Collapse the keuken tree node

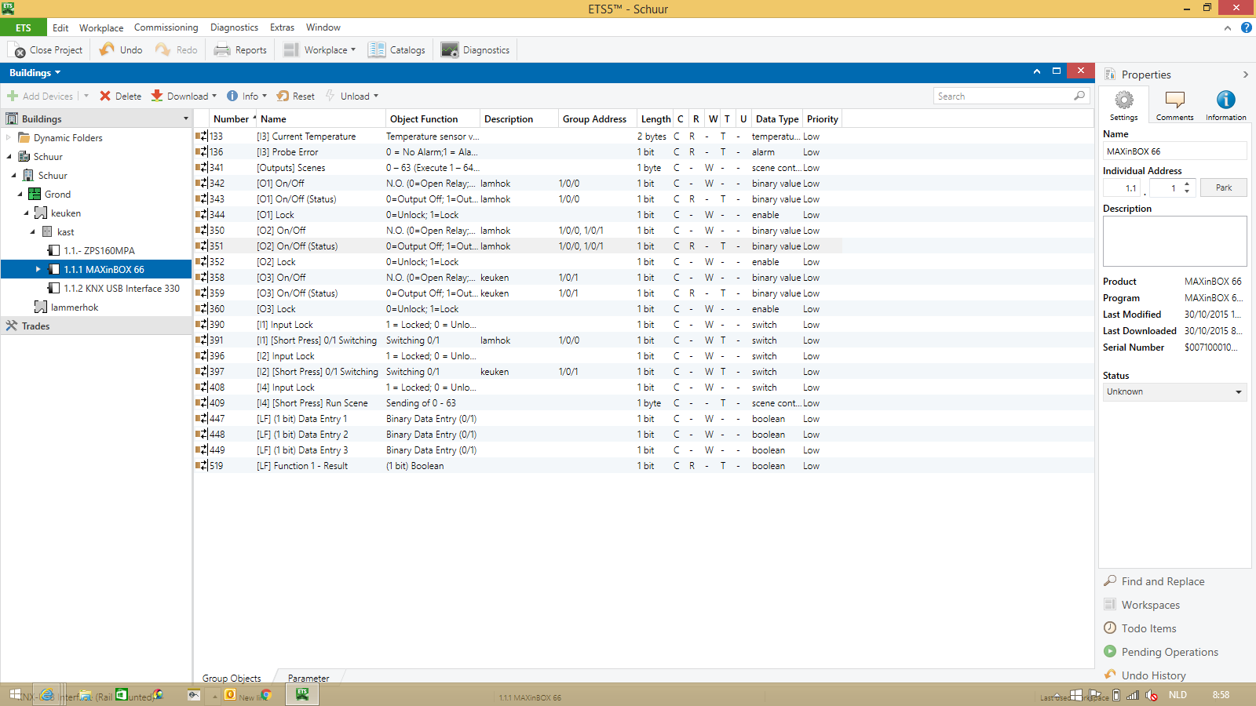point(26,213)
